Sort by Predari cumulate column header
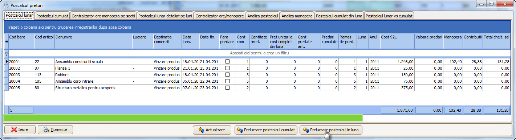The image size is (516, 140). point(330,41)
